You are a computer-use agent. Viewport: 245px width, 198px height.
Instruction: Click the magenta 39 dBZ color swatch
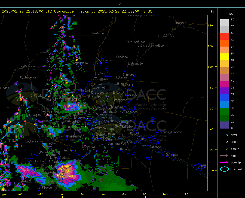click(224, 84)
